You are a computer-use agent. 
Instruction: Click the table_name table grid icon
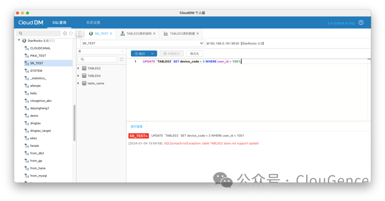point(84,83)
